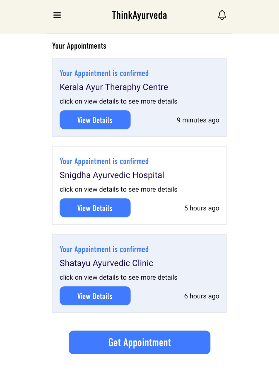Viewport: 279px width, 373px height.
Task: Click the 6 hours ago timestamp
Action: (x=201, y=296)
